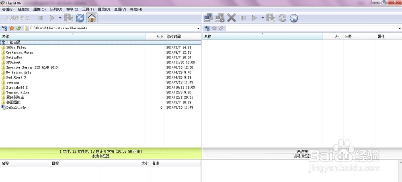Viewport: 402px width, 182px height.
Task: Click the greyed 本地浏览器 toolbar label
Action: (x=17, y=18)
